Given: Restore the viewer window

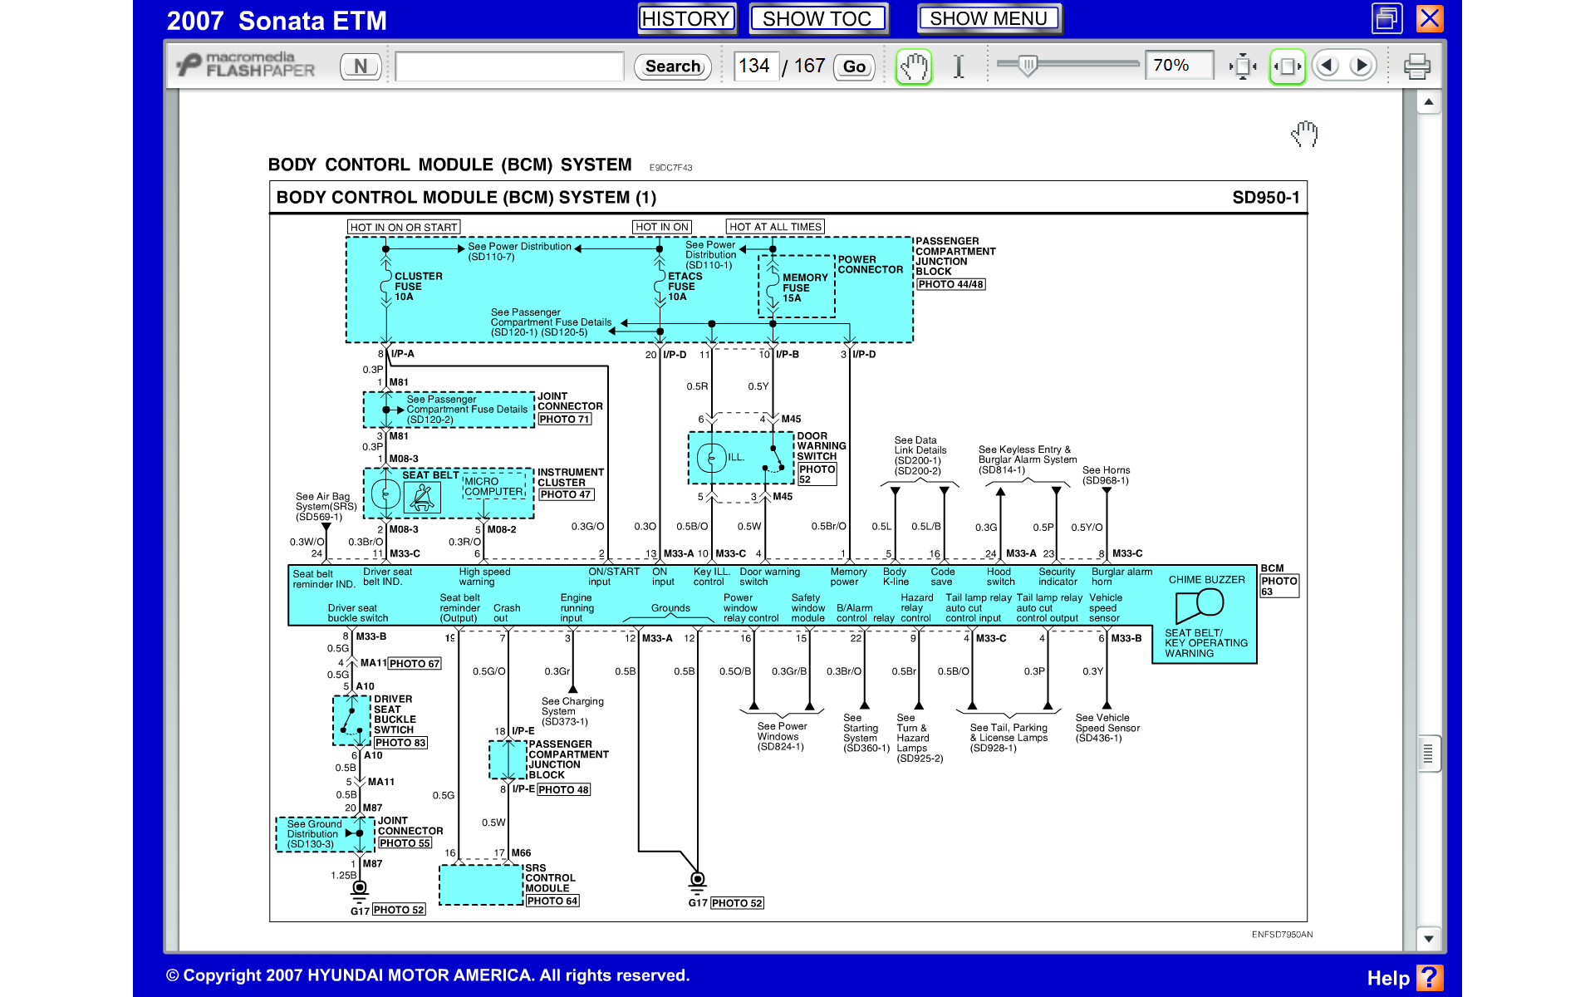Looking at the screenshot, I should pos(1387,18).
